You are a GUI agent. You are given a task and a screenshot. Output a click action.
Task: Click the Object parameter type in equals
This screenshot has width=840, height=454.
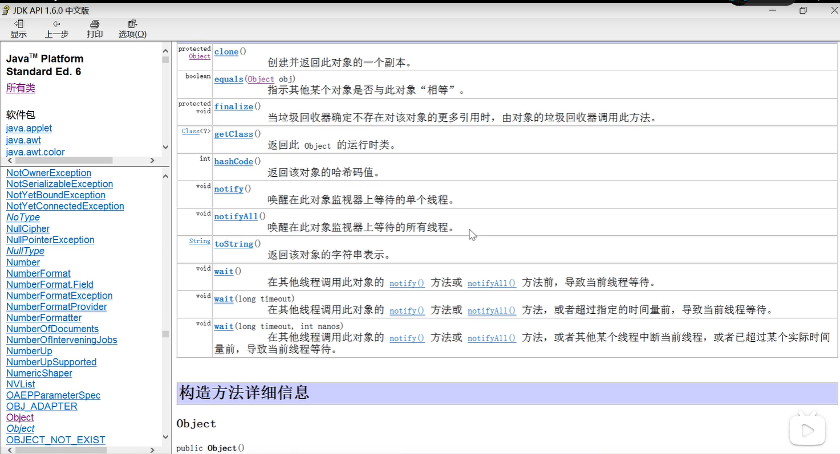point(262,79)
